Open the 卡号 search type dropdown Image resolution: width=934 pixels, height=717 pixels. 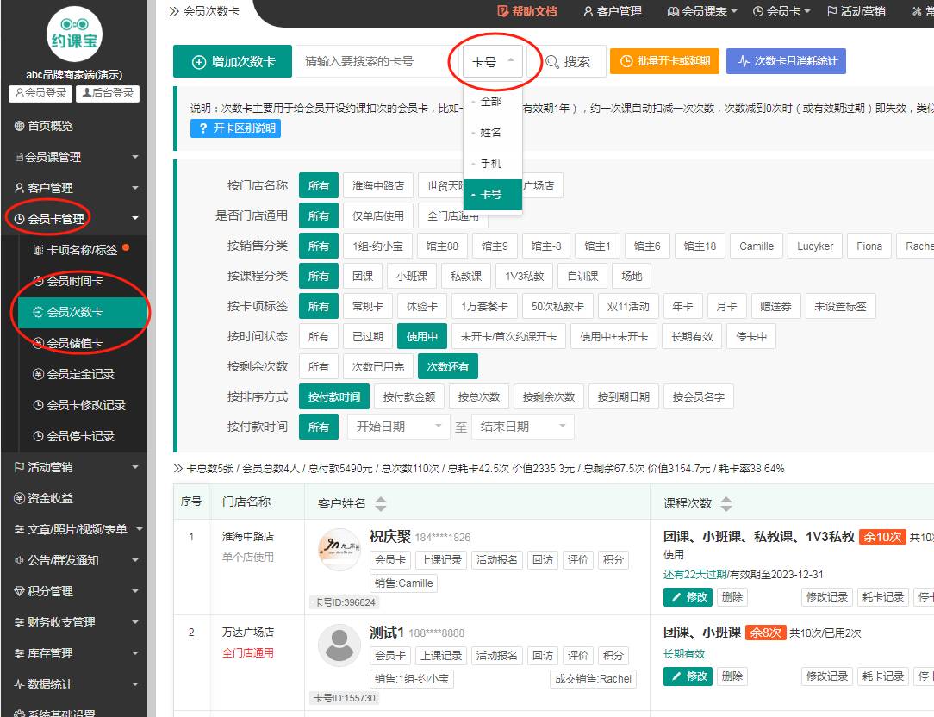[493, 61]
